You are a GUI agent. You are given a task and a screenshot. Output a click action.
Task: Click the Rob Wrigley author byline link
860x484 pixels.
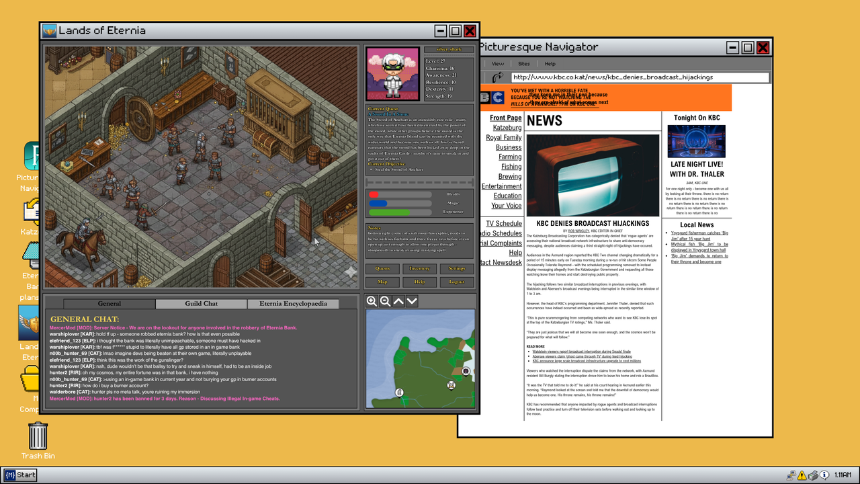(x=580, y=231)
